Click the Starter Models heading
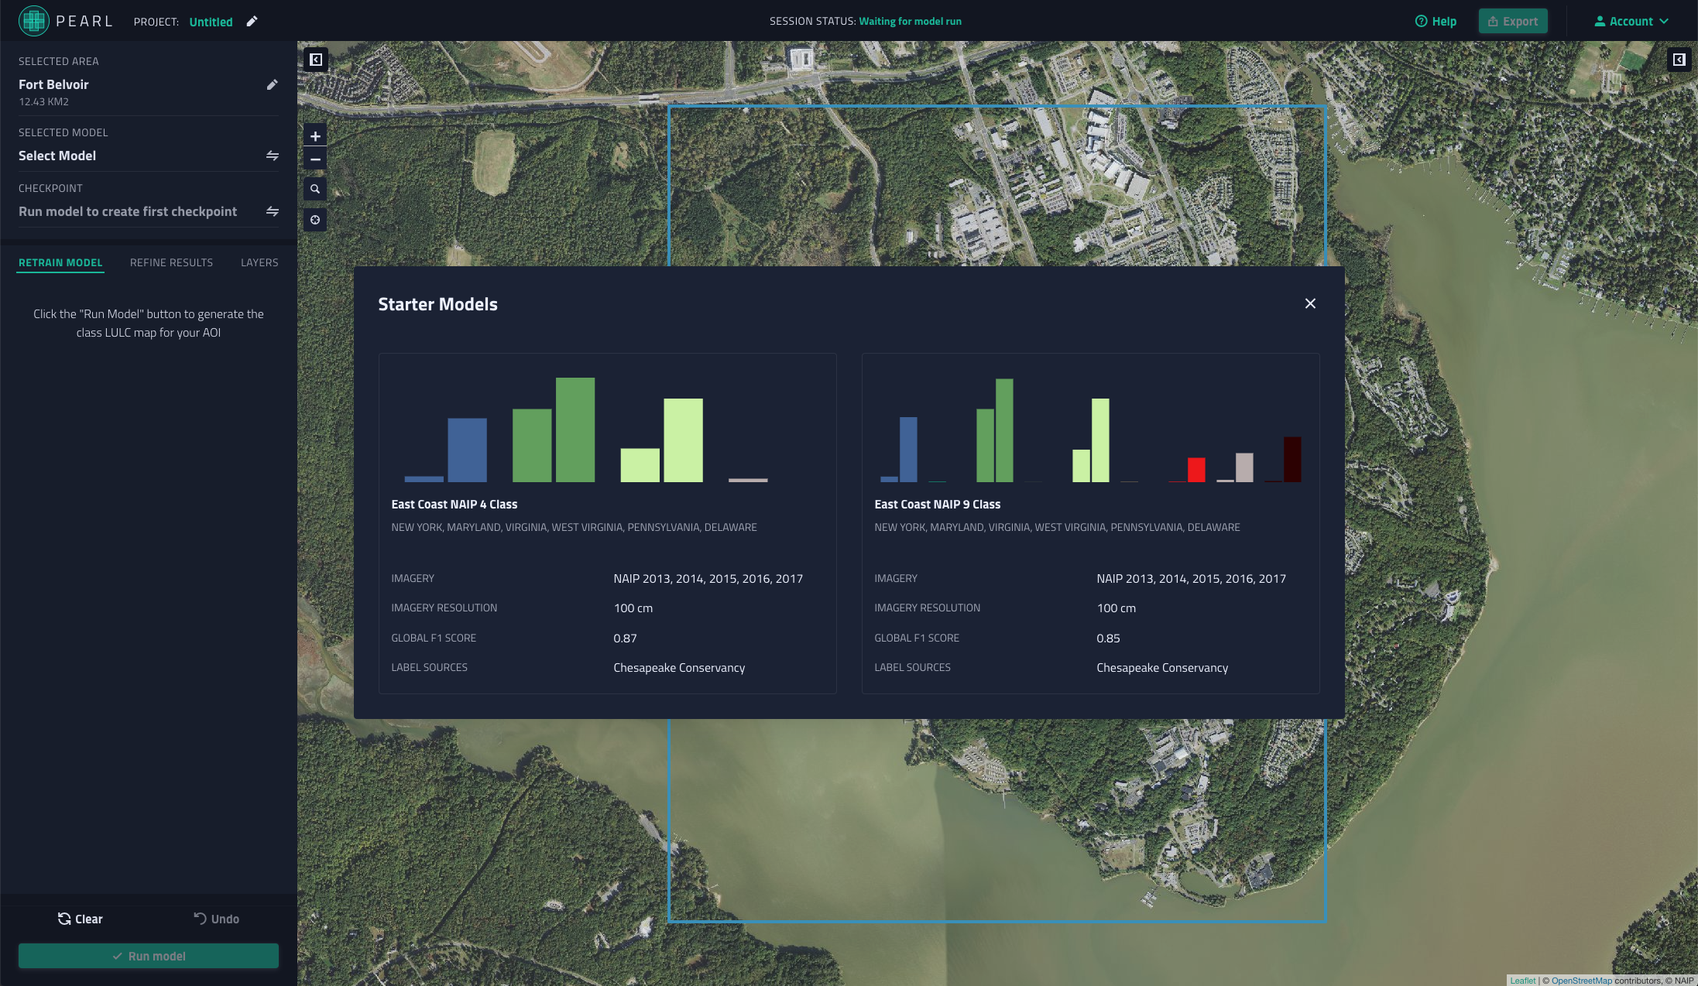Screen dimensions: 1698x986 pyautogui.click(x=437, y=304)
